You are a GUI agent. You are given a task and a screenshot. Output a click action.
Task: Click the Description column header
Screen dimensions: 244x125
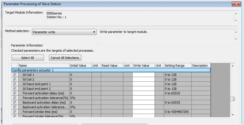point(201,66)
